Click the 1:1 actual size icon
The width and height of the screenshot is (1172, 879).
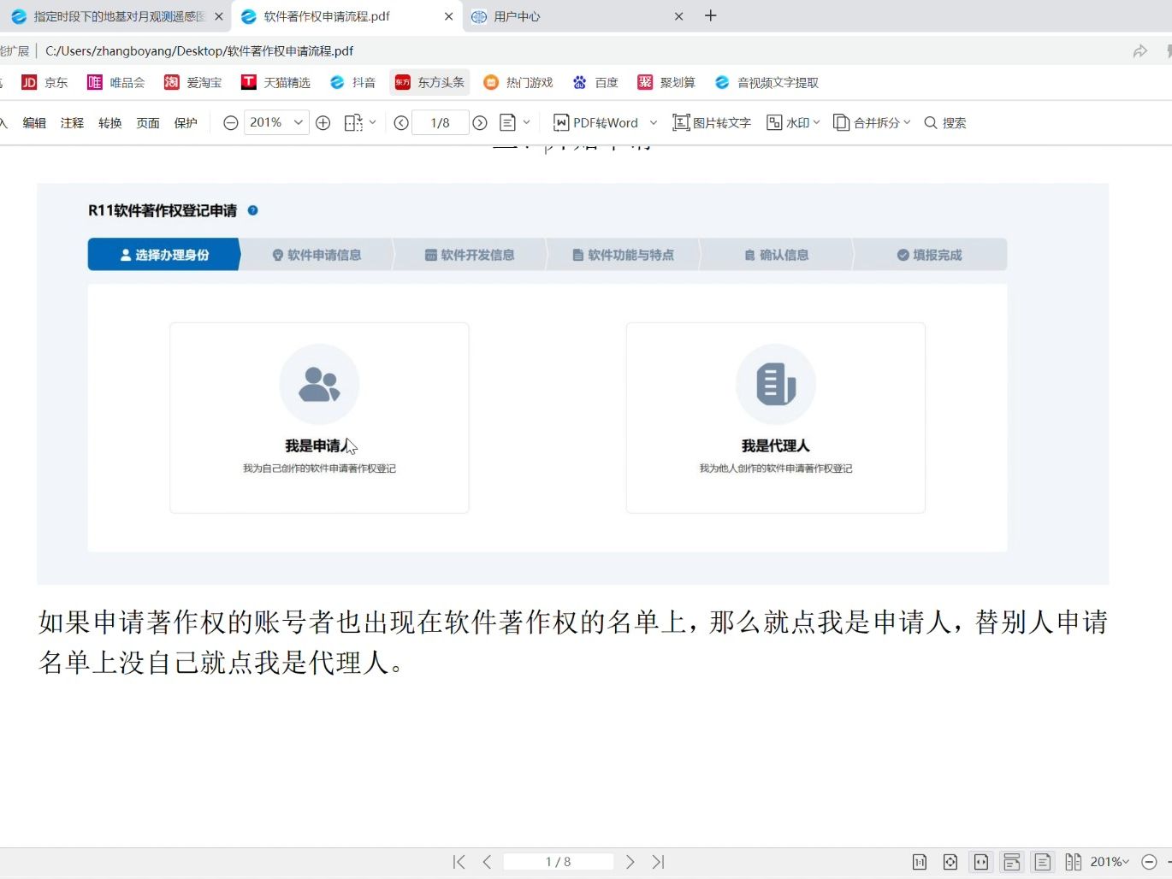[920, 862]
